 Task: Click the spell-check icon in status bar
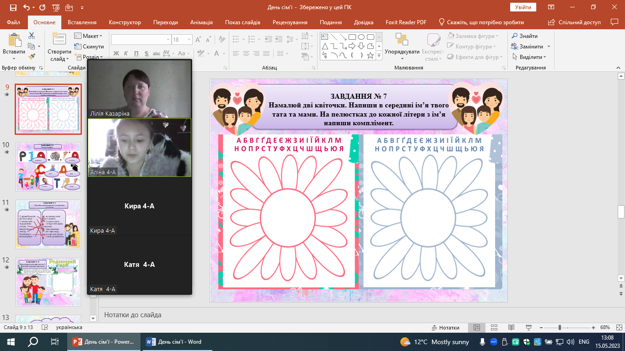click(x=45, y=328)
